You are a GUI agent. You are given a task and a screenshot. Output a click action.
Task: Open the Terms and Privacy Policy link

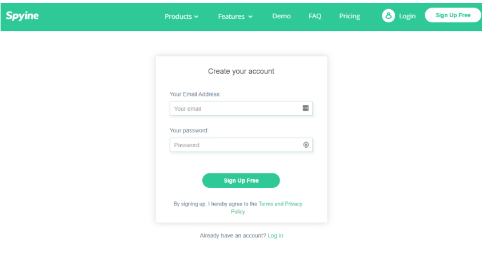click(280, 204)
